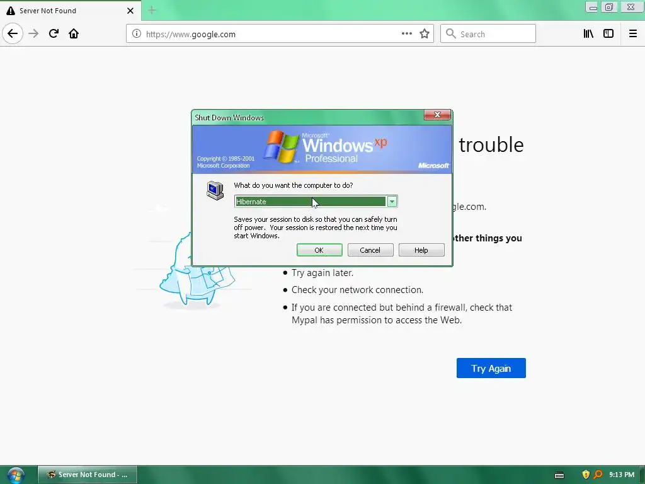Click the Shut Down Windows title bar
This screenshot has height=484, width=645.
309,117
